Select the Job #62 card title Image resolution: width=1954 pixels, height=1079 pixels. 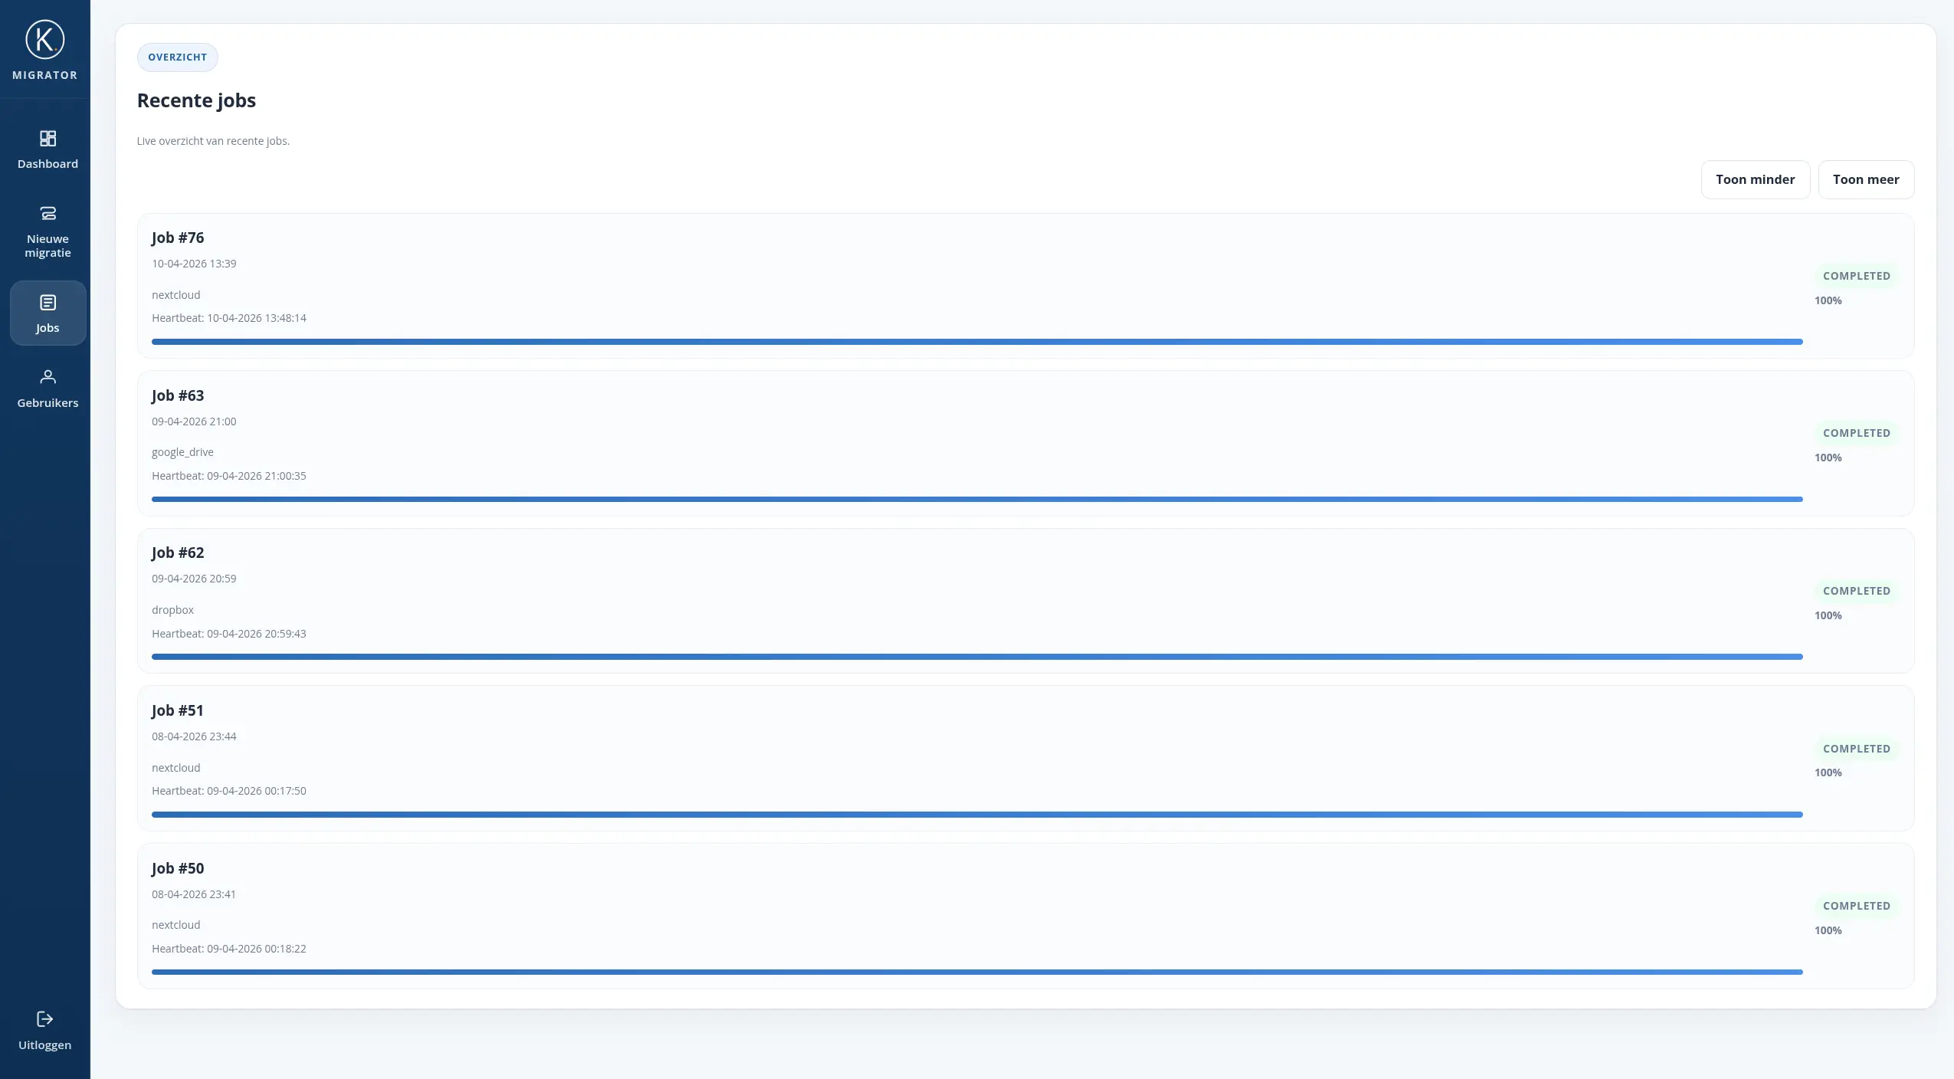(178, 553)
